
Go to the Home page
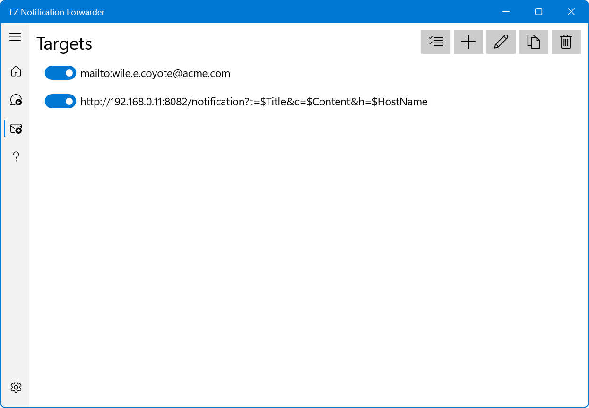tap(16, 71)
